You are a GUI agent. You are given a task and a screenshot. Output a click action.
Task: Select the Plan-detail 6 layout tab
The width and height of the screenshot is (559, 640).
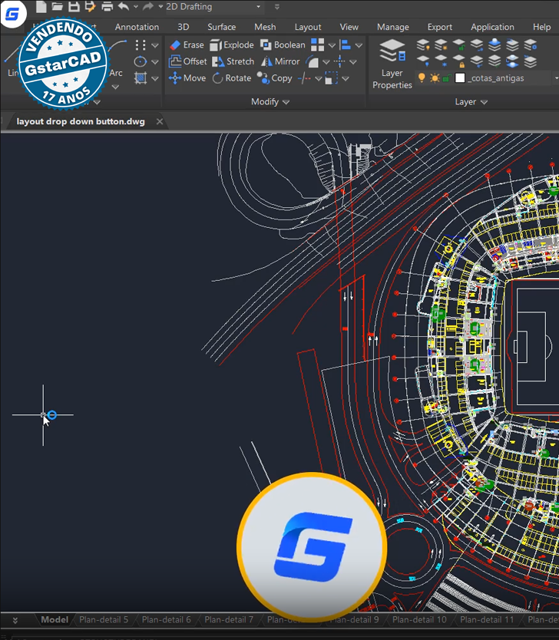coord(166,619)
